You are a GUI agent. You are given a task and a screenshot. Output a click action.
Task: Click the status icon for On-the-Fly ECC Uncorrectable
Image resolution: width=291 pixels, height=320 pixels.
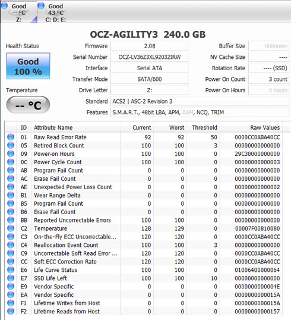(11, 237)
